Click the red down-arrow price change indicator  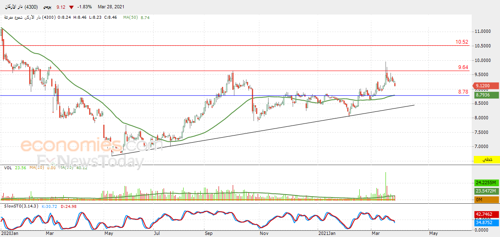tap(72, 7)
